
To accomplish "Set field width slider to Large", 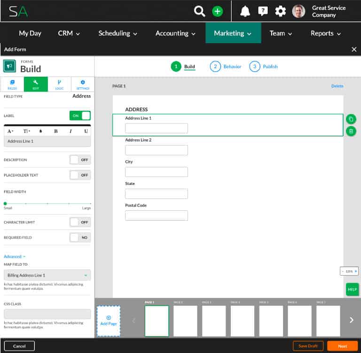I will pyautogui.click(x=90, y=204).
